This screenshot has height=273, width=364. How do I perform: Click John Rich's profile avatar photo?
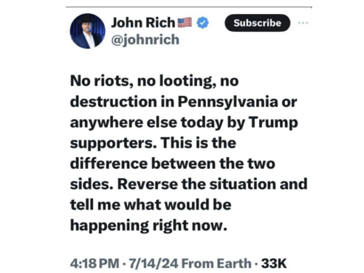(88, 31)
